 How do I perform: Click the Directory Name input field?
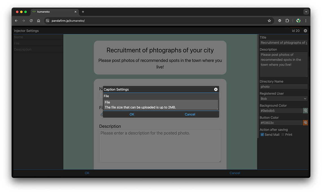(284, 87)
